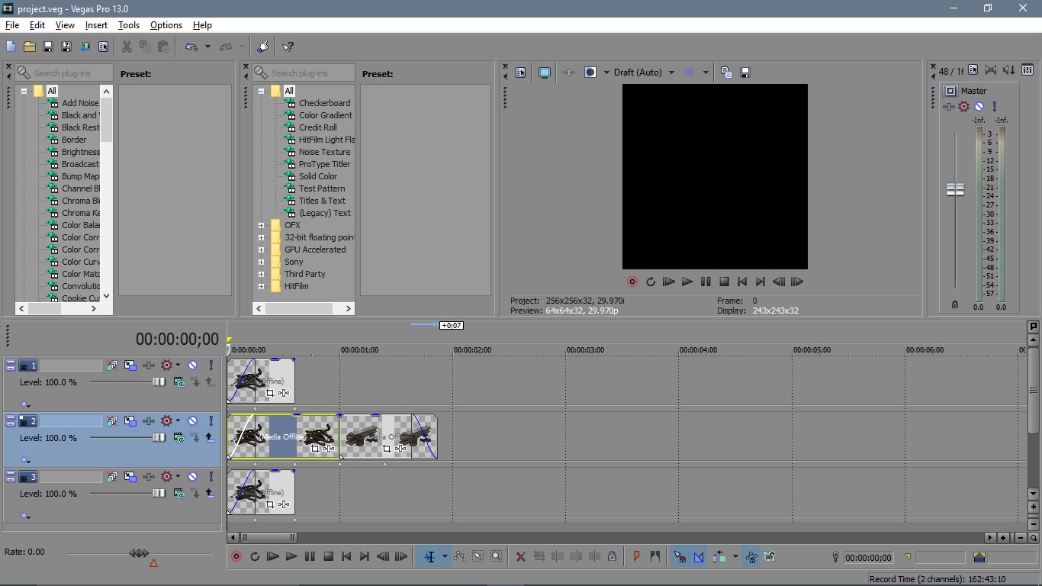
Task: Copy preview snapshot to clipboard
Action: click(x=726, y=72)
